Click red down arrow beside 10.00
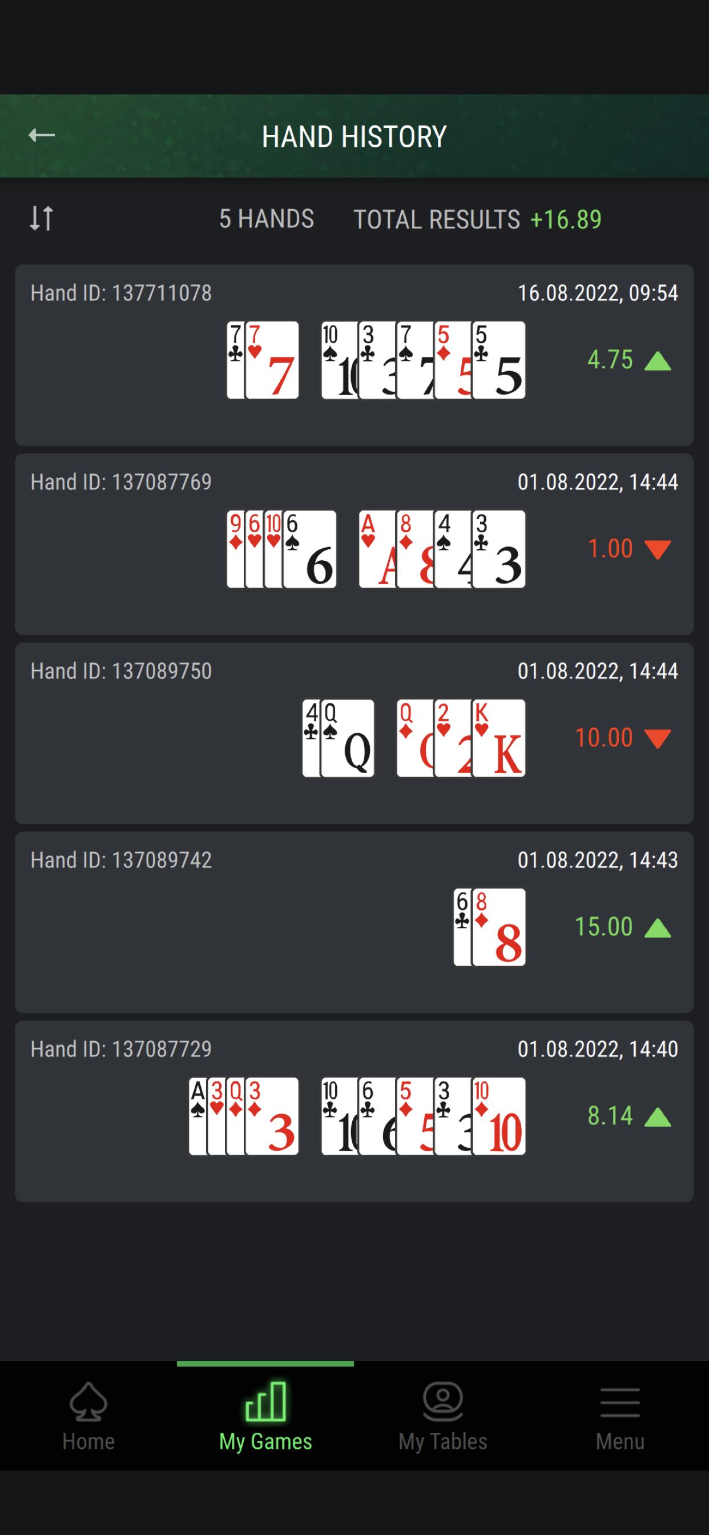 (658, 739)
